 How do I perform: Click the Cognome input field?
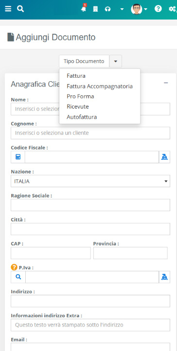[x=90, y=133]
